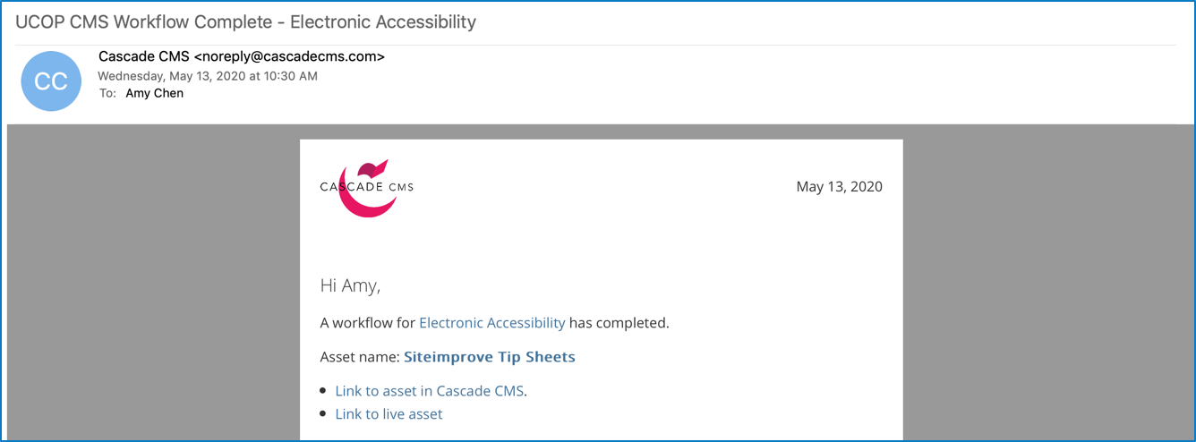Viewport: 1196px width, 442px height.
Task: Click the bird shape atop the Cascade logo
Action: pyautogui.click(x=372, y=168)
